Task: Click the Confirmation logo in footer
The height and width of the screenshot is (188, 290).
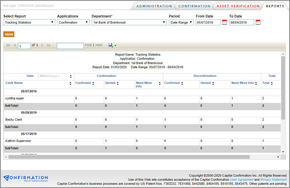Action: coord(25,178)
